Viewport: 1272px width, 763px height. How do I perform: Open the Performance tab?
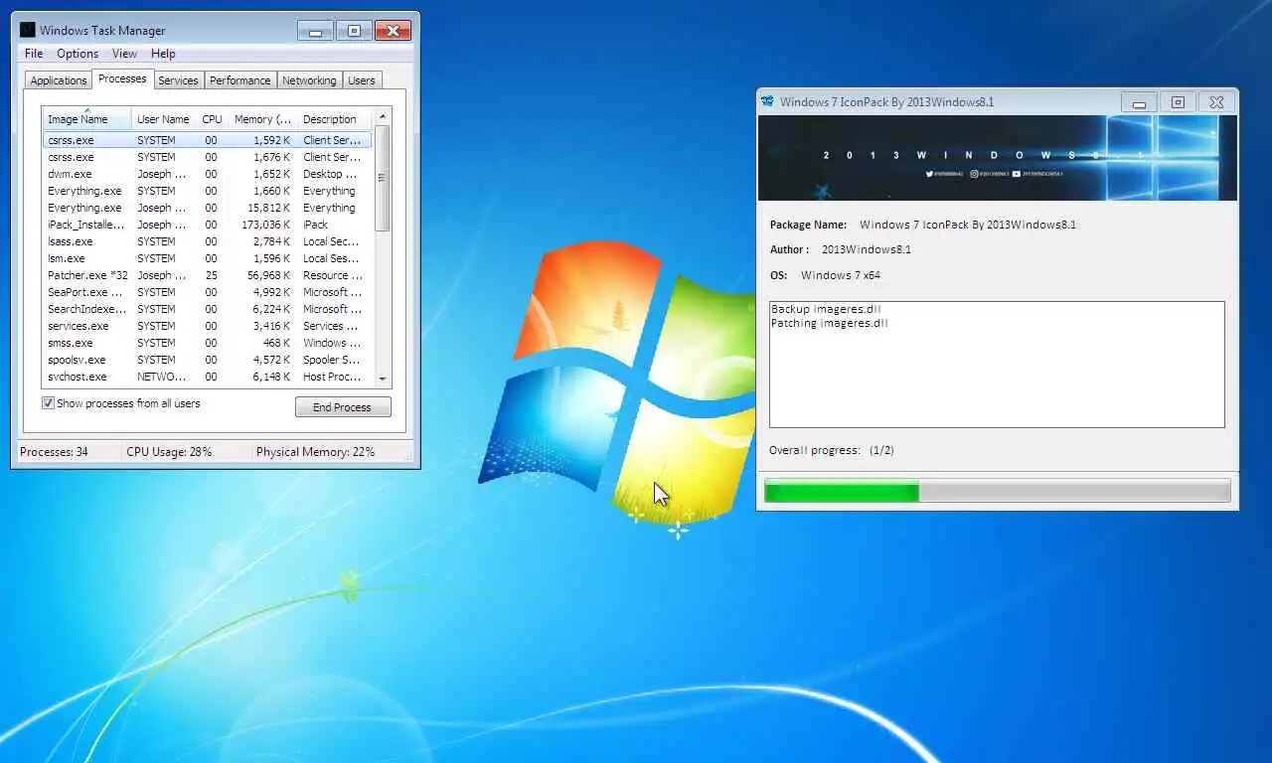click(x=239, y=80)
